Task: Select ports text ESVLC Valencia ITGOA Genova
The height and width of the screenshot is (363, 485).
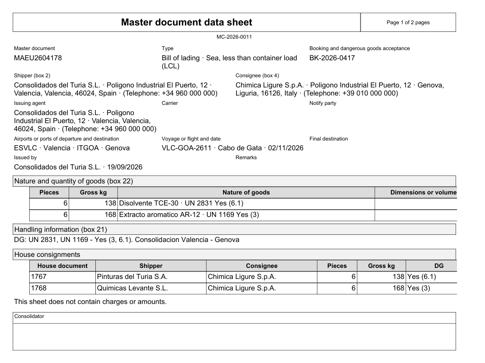Action: (72, 148)
